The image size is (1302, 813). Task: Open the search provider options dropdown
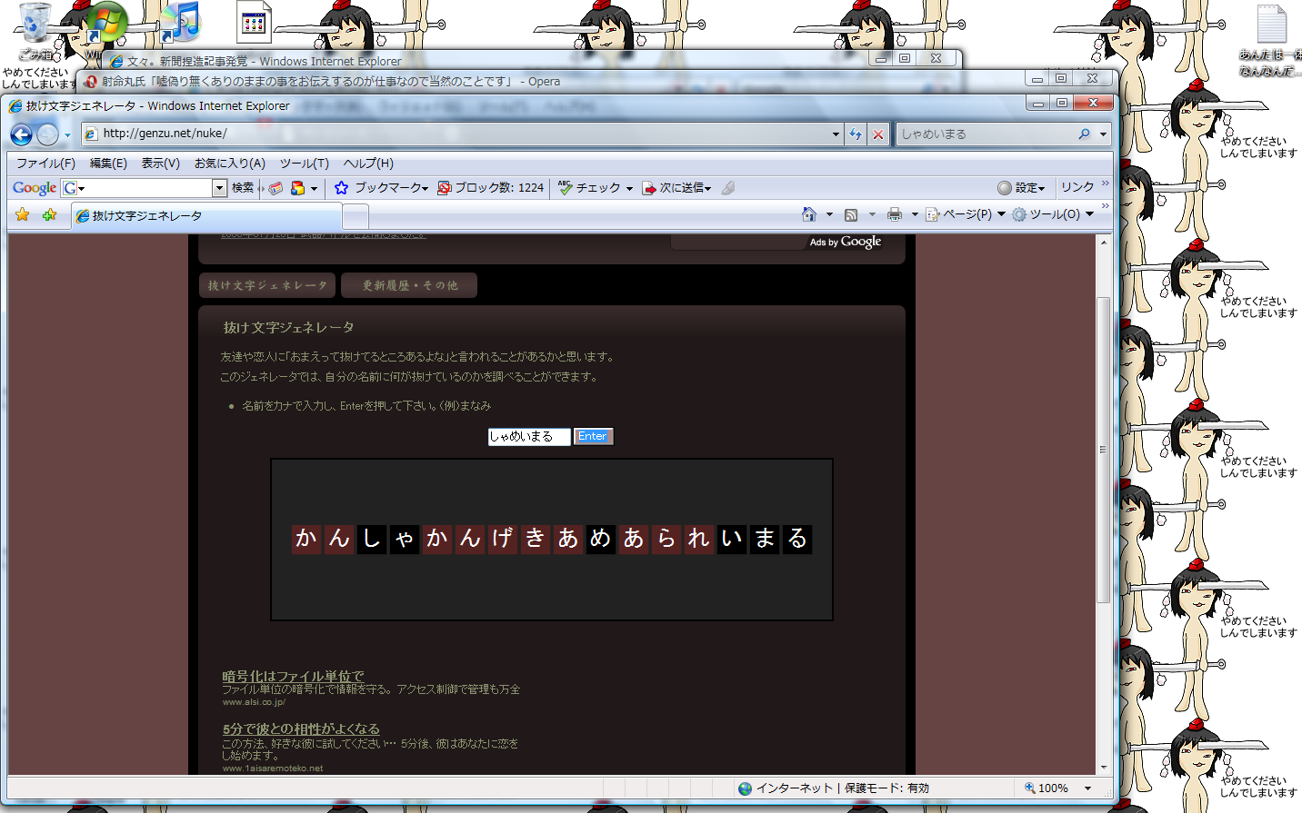pyautogui.click(x=1103, y=134)
